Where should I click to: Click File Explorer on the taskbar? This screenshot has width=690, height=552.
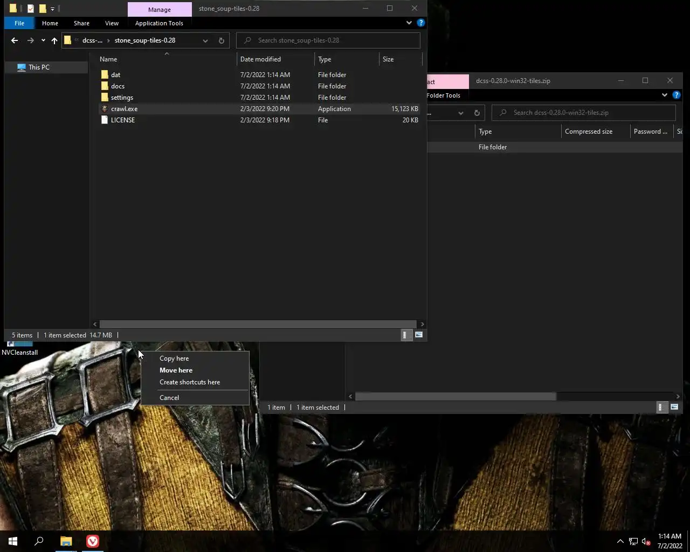tap(66, 541)
